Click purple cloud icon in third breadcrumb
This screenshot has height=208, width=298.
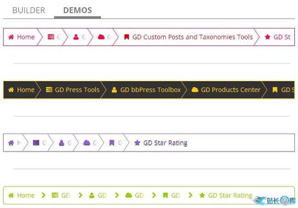[x=87, y=143]
